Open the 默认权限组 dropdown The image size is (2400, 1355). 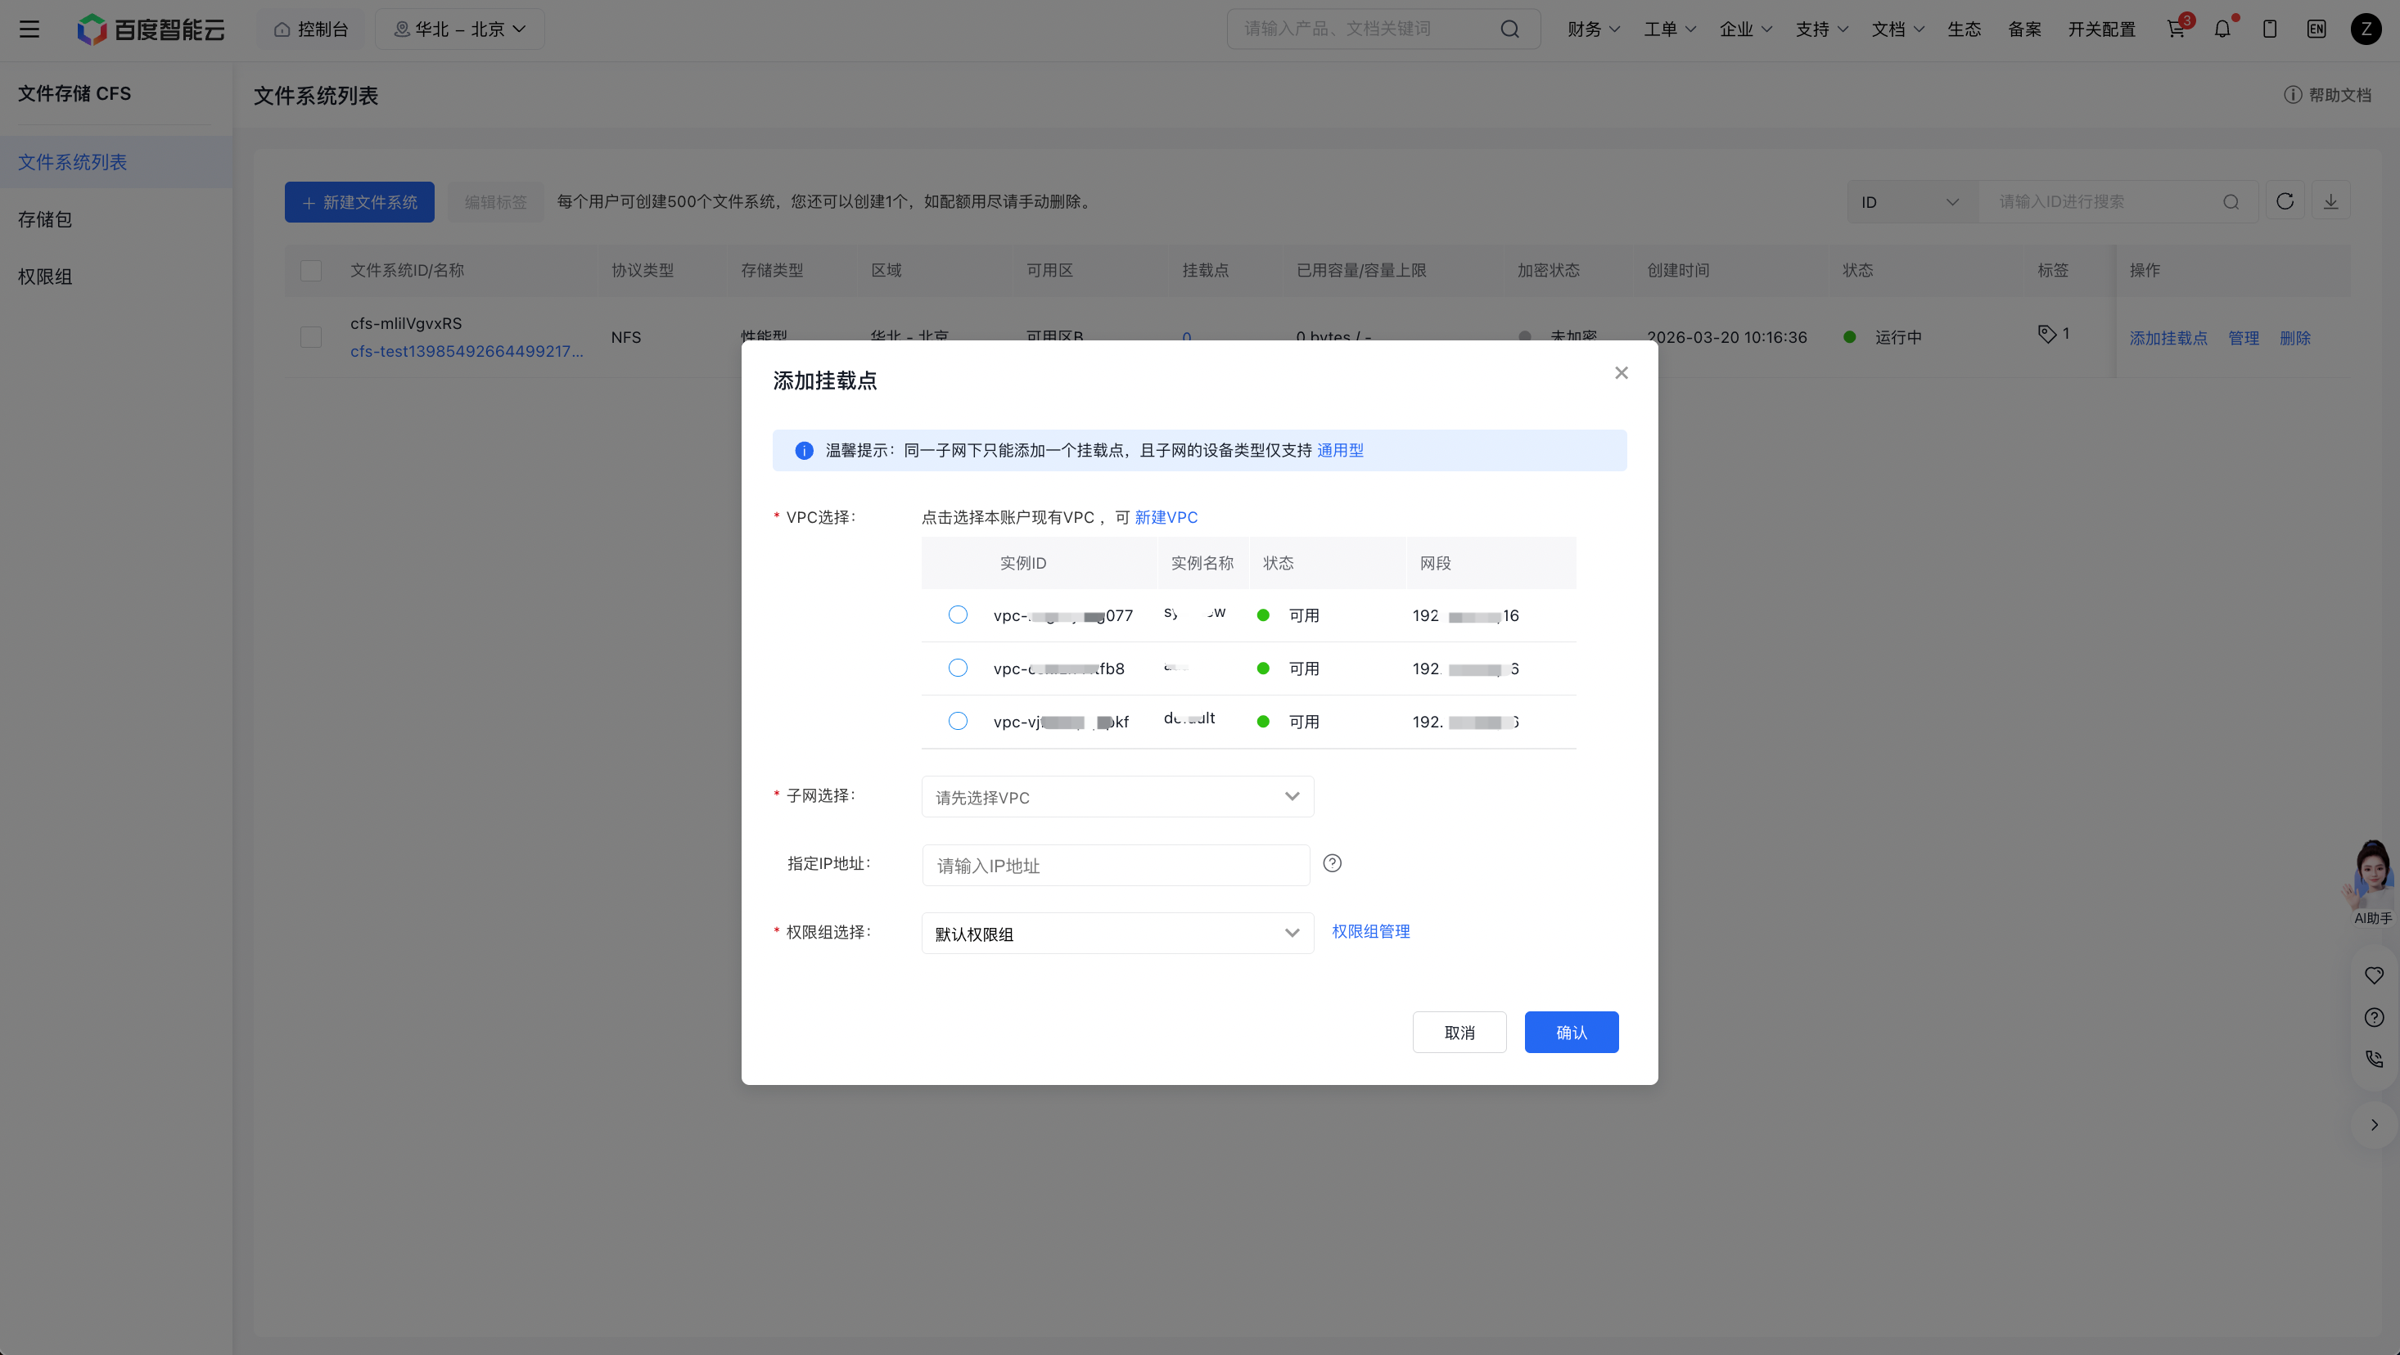coord(1117,933)
